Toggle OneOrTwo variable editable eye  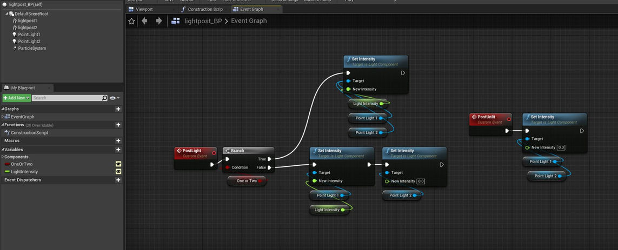pos(118,164)
